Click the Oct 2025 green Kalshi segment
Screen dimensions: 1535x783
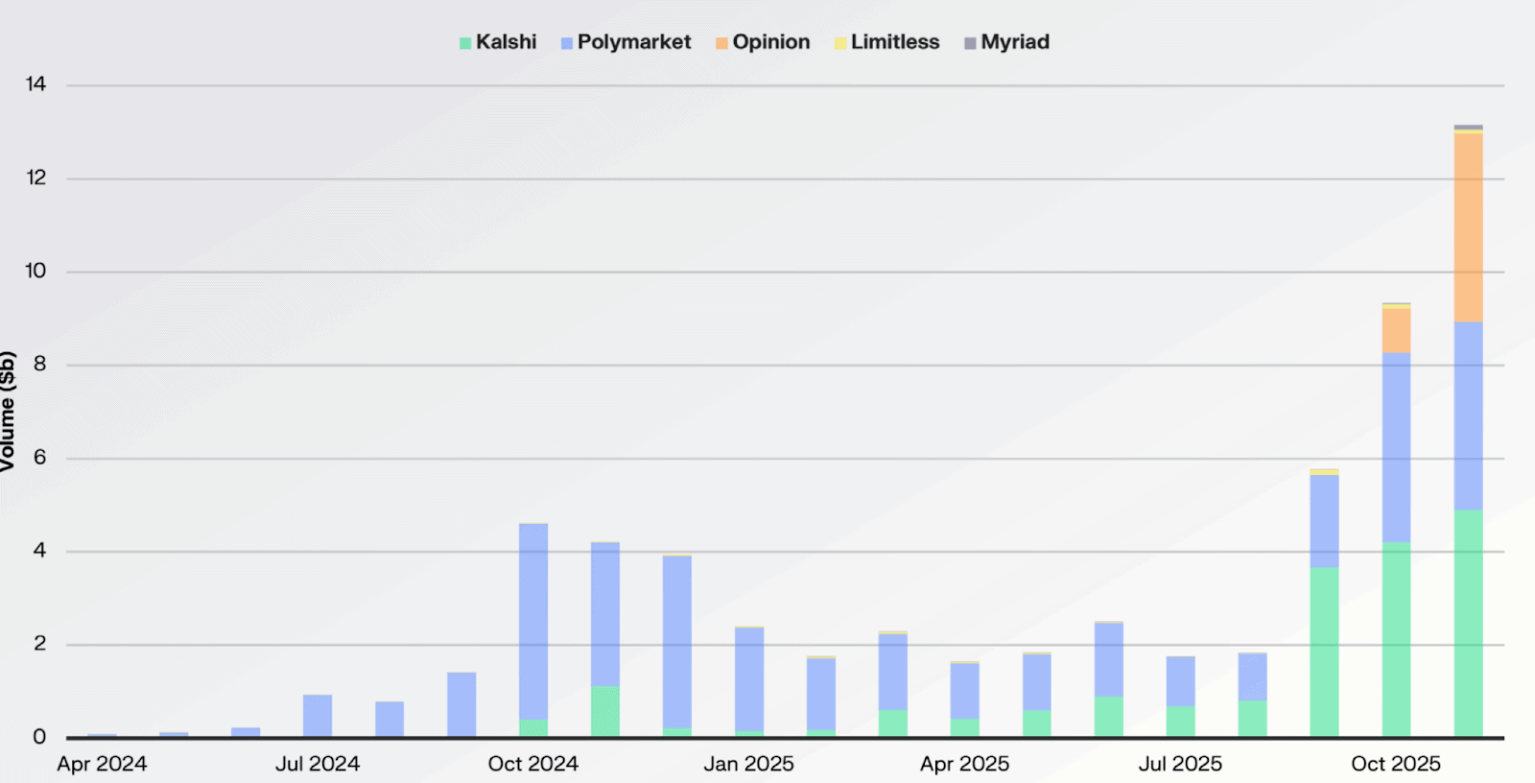pyautogui.click(x=1396, y=639)
